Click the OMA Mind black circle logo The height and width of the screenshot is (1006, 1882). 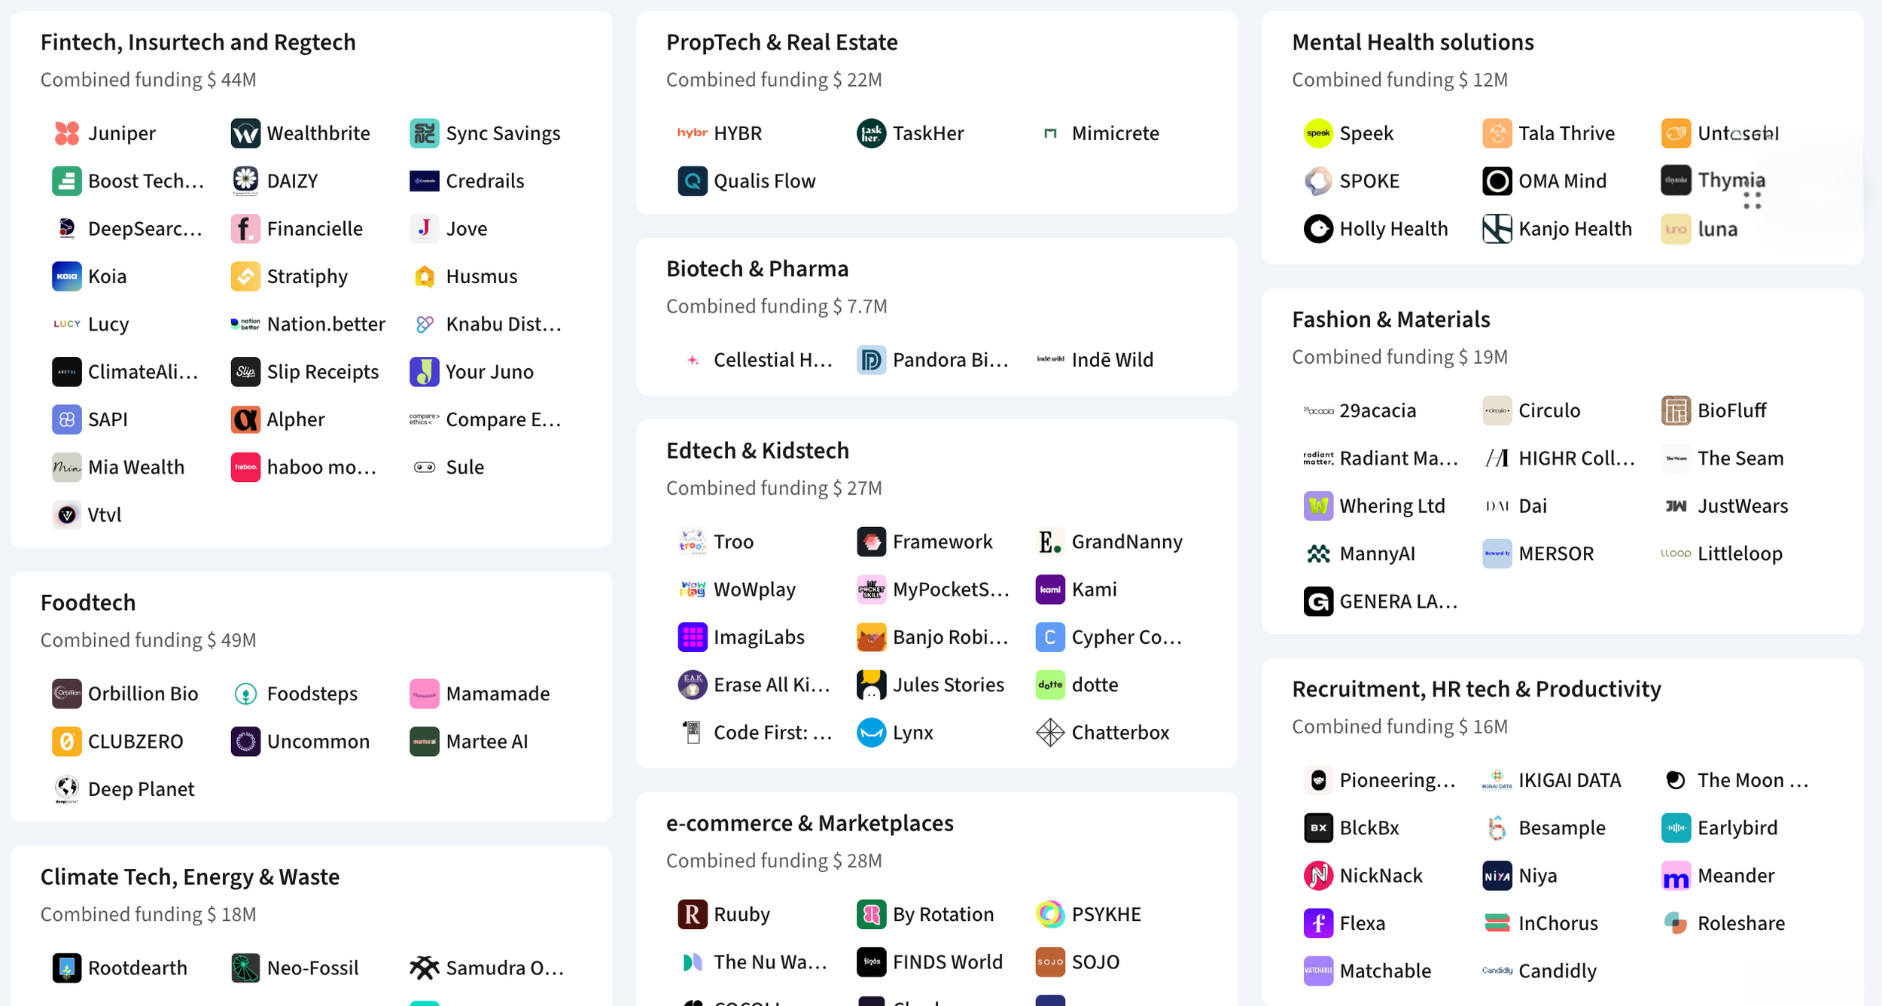coord(1497,181)
